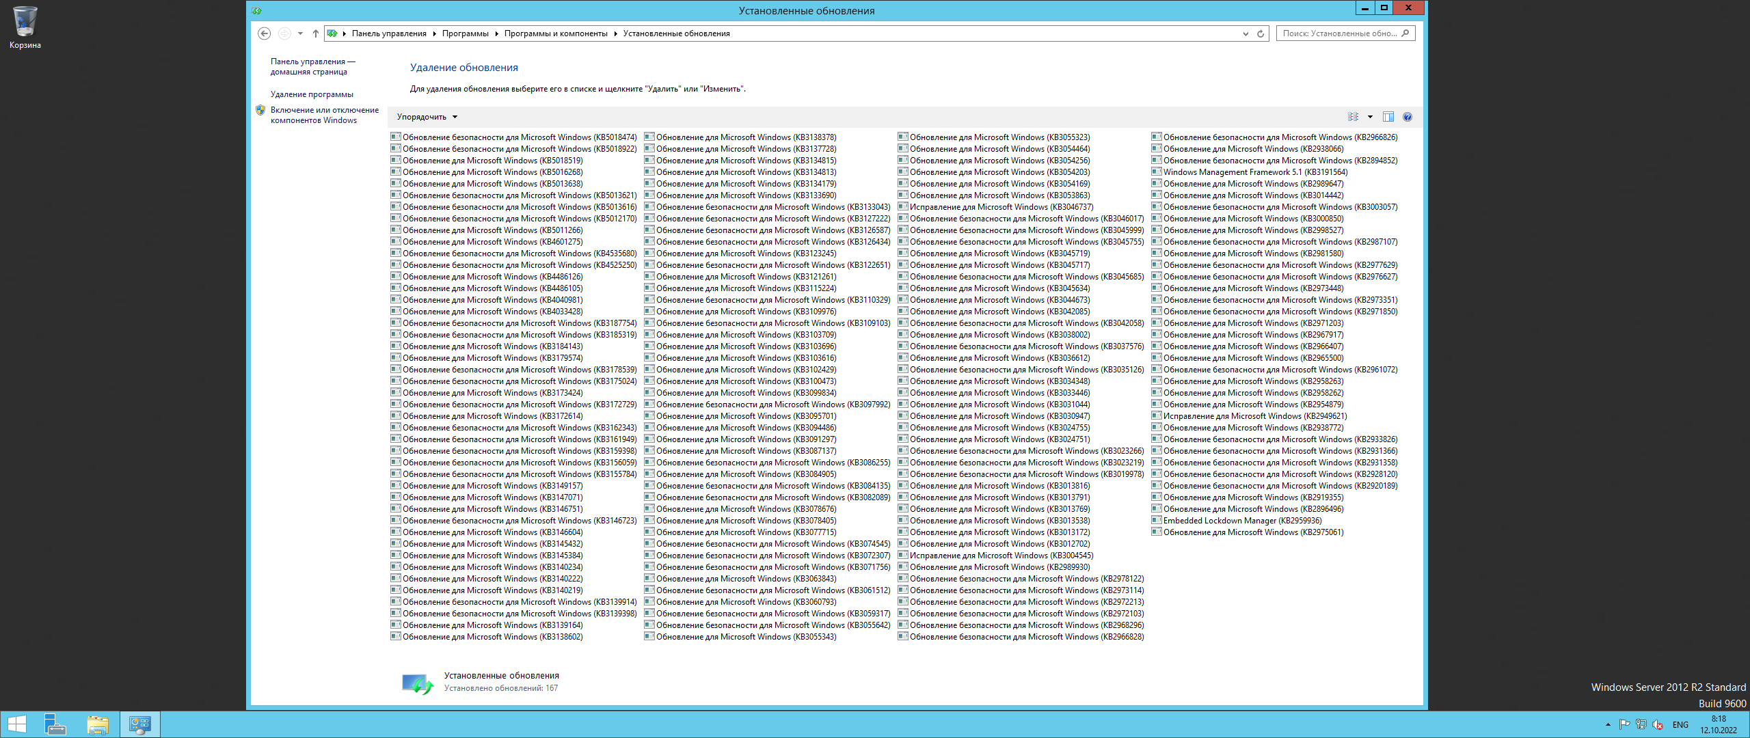Show the preview pane icon
1750x738 pixels.
tap(1388, 117)
